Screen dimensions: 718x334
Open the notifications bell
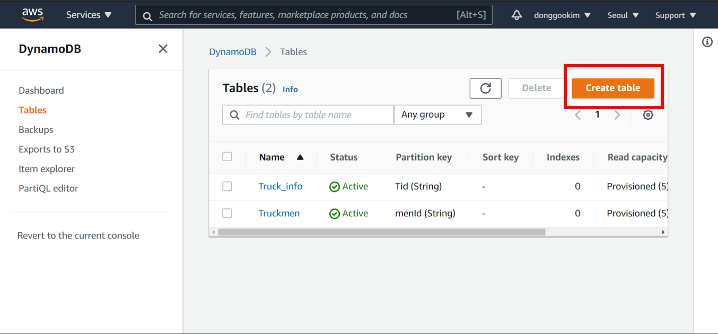tap(516, 15)
